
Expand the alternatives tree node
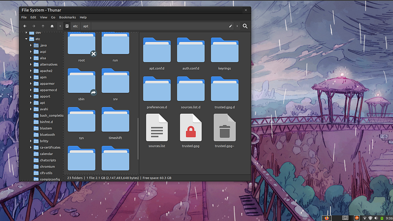click(x=30, y=64)
